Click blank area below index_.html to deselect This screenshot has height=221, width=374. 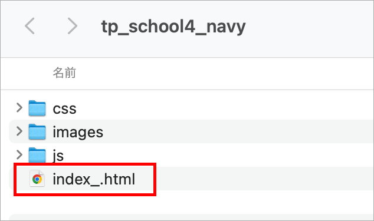[191, 203]
